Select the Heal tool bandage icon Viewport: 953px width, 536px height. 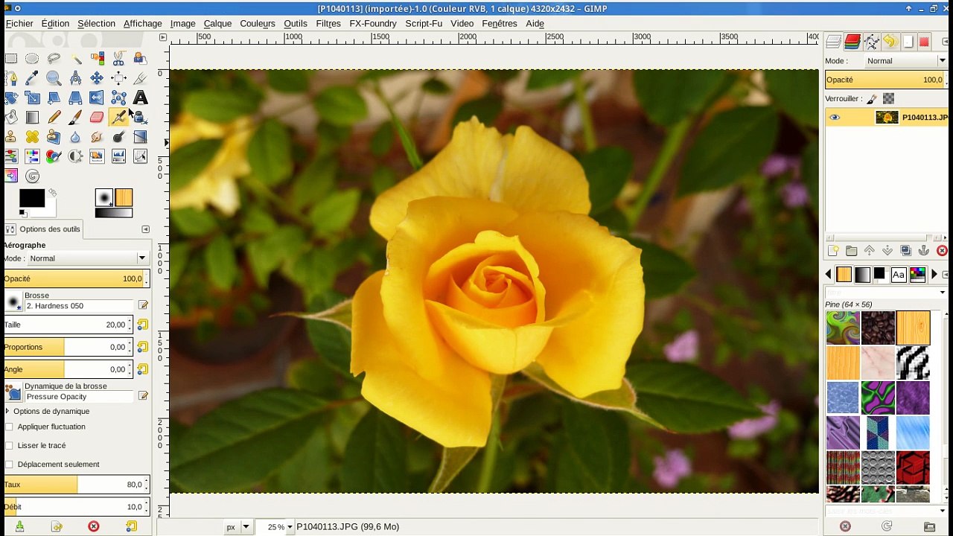[32, 137]
